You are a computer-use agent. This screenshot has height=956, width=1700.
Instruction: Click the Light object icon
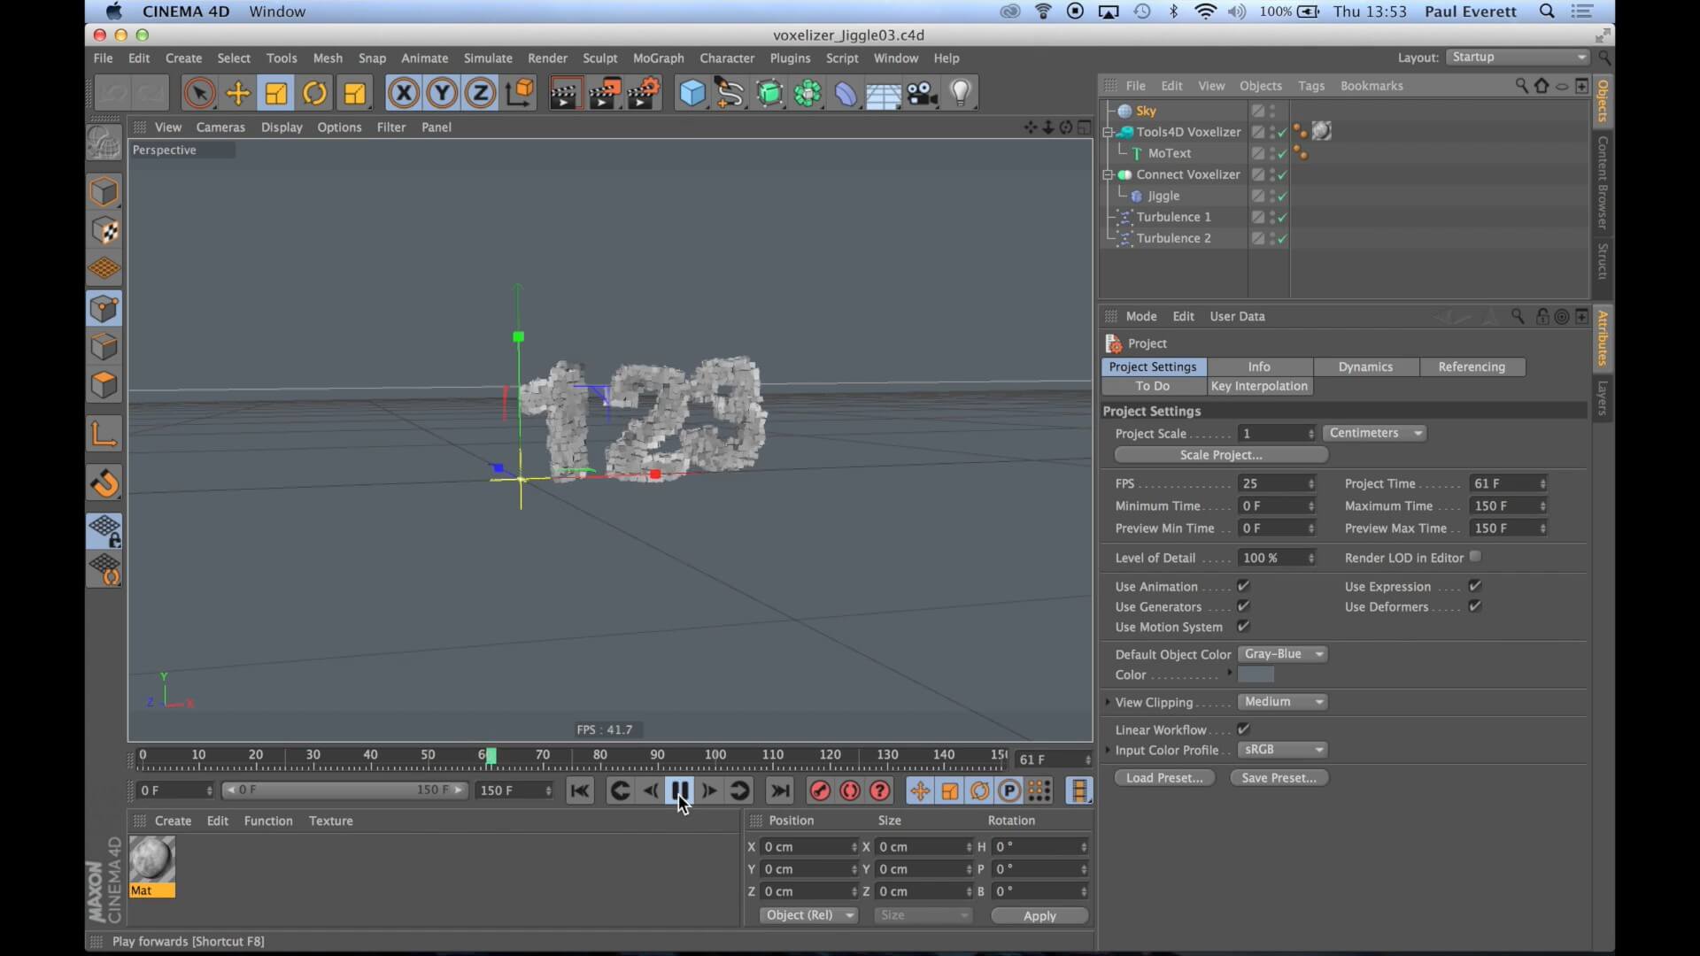coord(961,93)
